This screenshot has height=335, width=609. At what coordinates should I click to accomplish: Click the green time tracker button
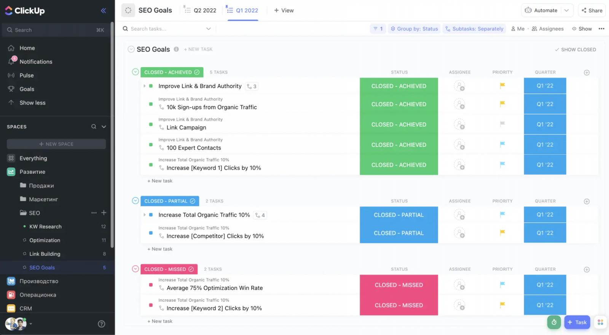[554, 322]
